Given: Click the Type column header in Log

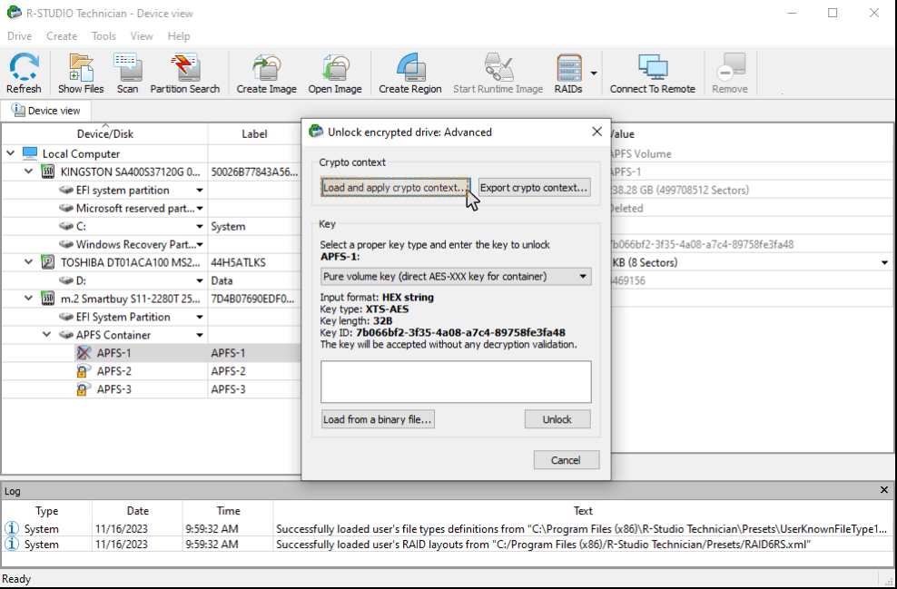Looking at the screenshot, I should [x=47, y=511].
